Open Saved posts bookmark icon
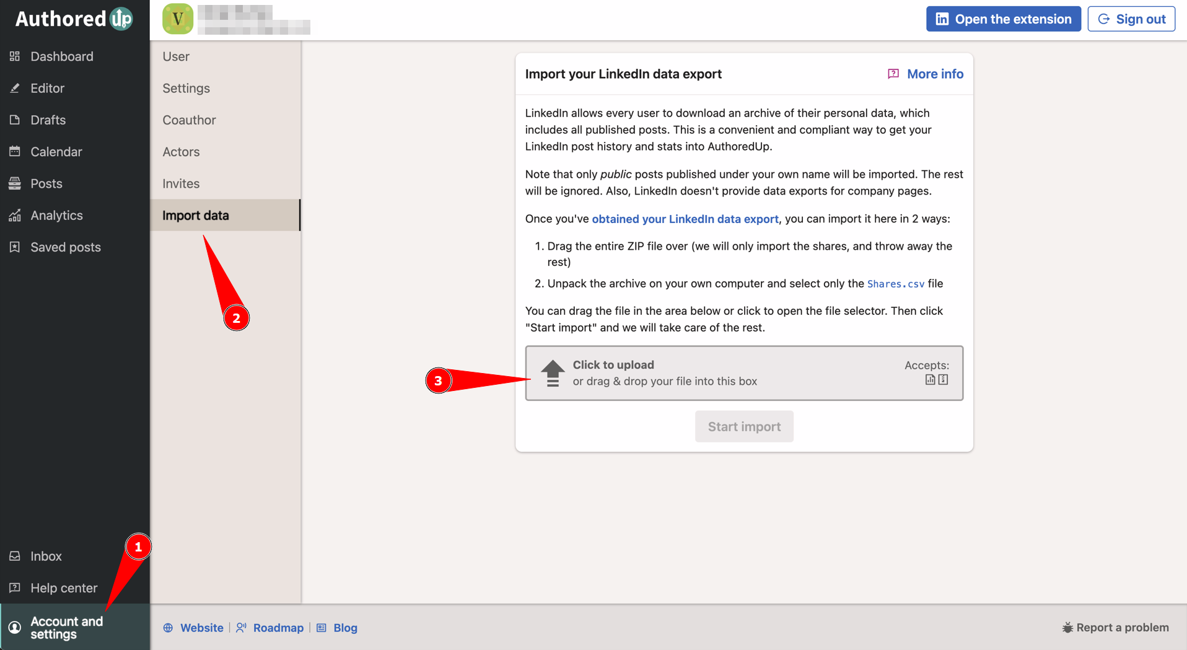Image resolution: width=1187 pixels, height=650 pixels. (15, 247)
